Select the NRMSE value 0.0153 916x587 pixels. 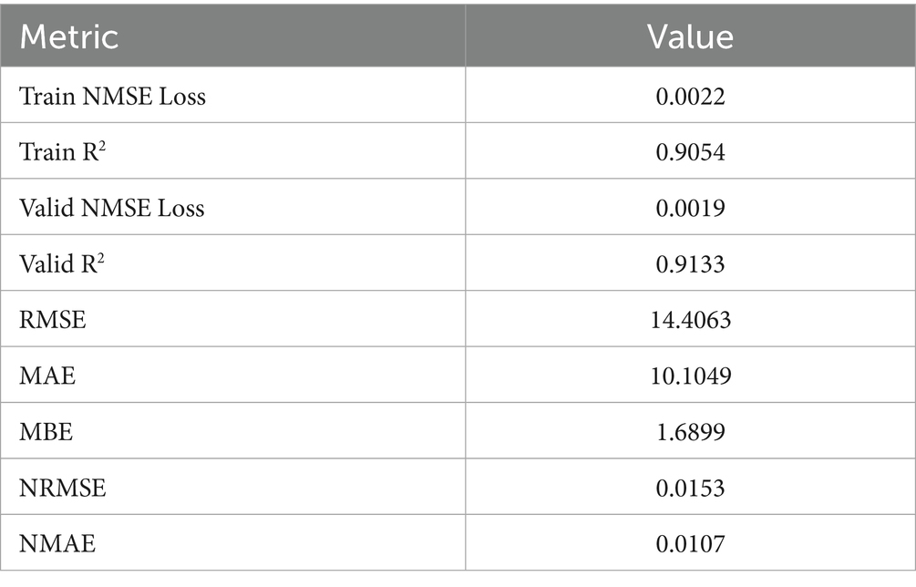[690, 488]
